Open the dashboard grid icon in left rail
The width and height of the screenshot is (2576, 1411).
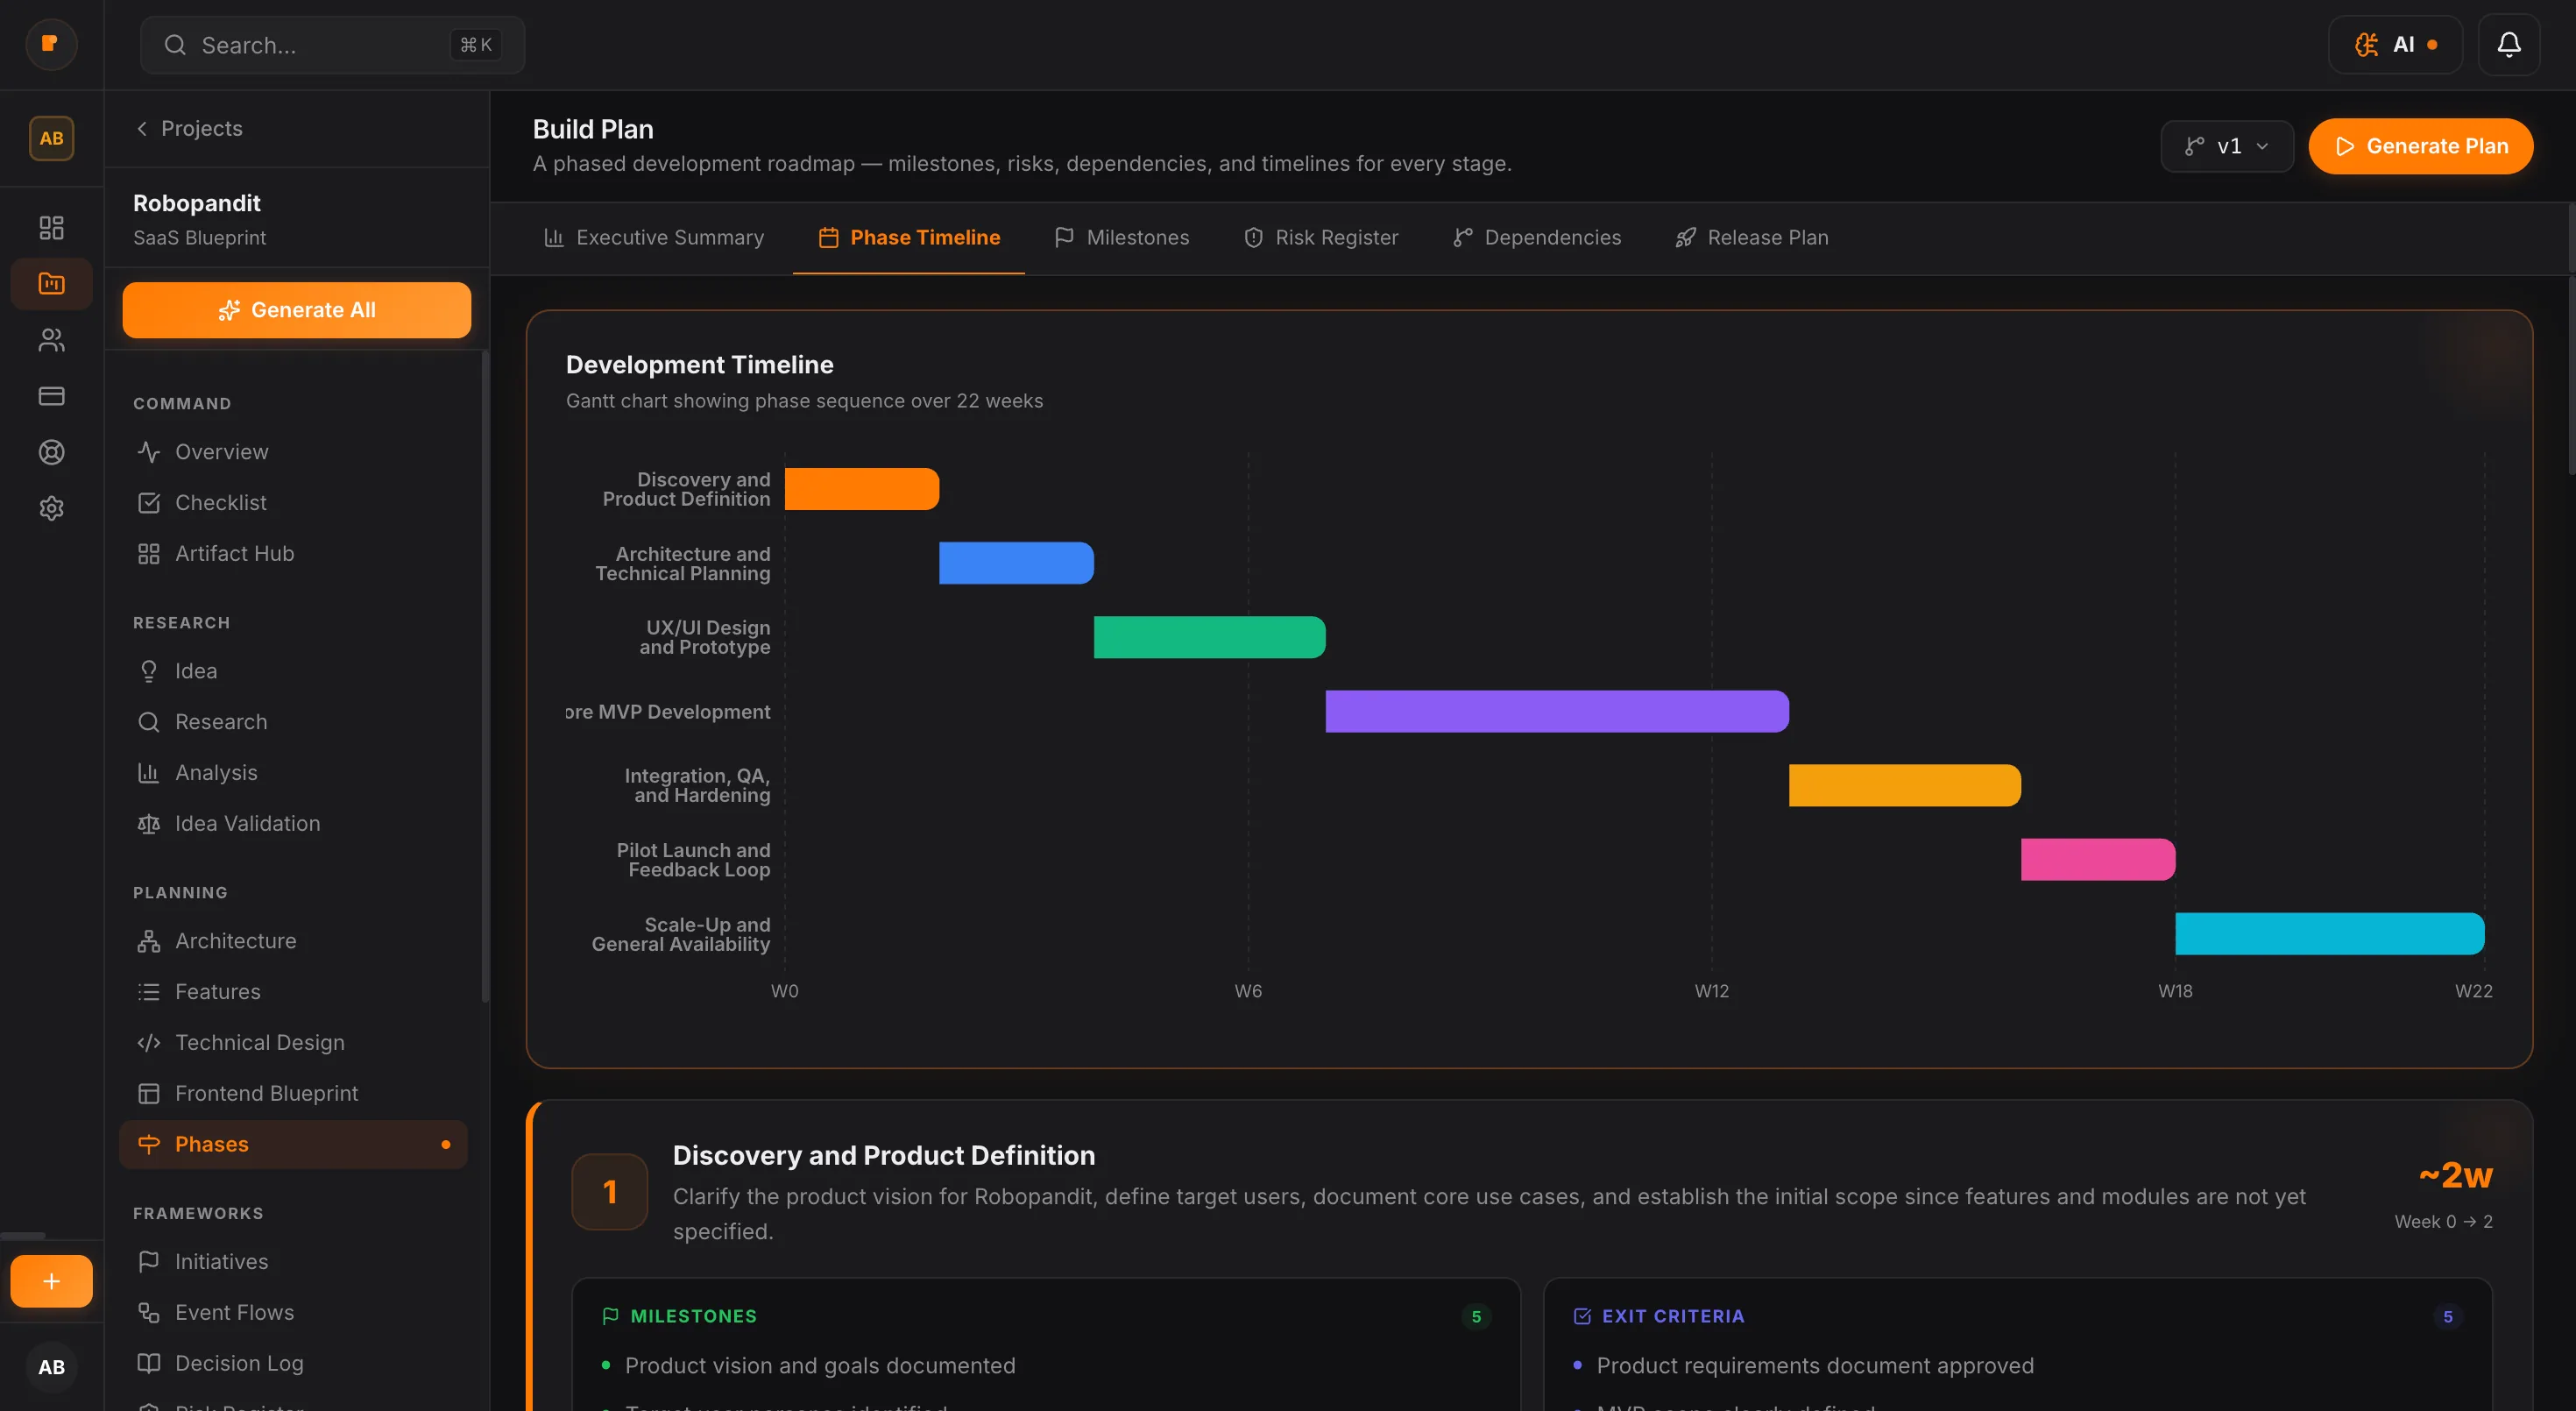tap(51, 227)
